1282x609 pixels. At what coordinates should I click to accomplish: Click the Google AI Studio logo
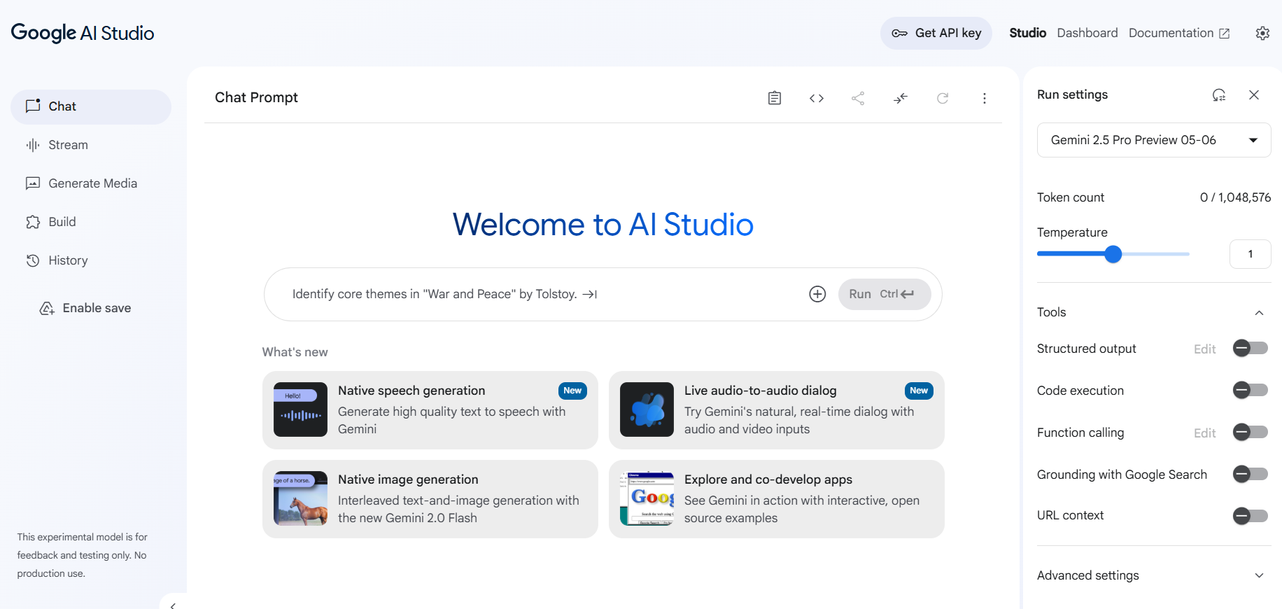click(83, 33)
